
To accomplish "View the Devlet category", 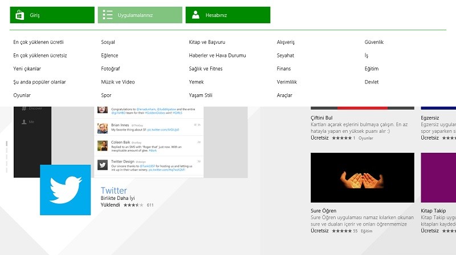I will click(x=372, y=82).
